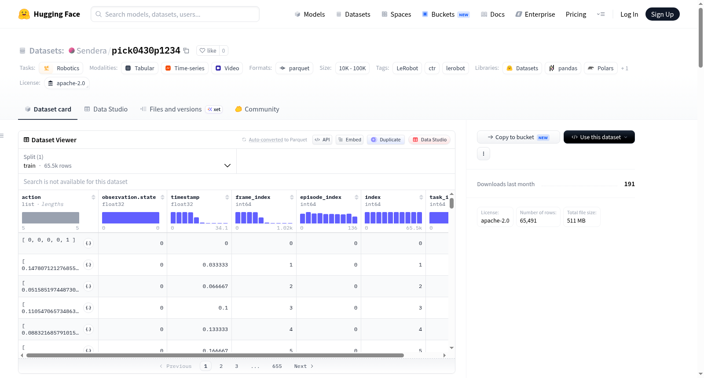This screenshot has height=378, width=704.
Task: Filter by Tabular modality tag
Action: [x=139, y=68]
